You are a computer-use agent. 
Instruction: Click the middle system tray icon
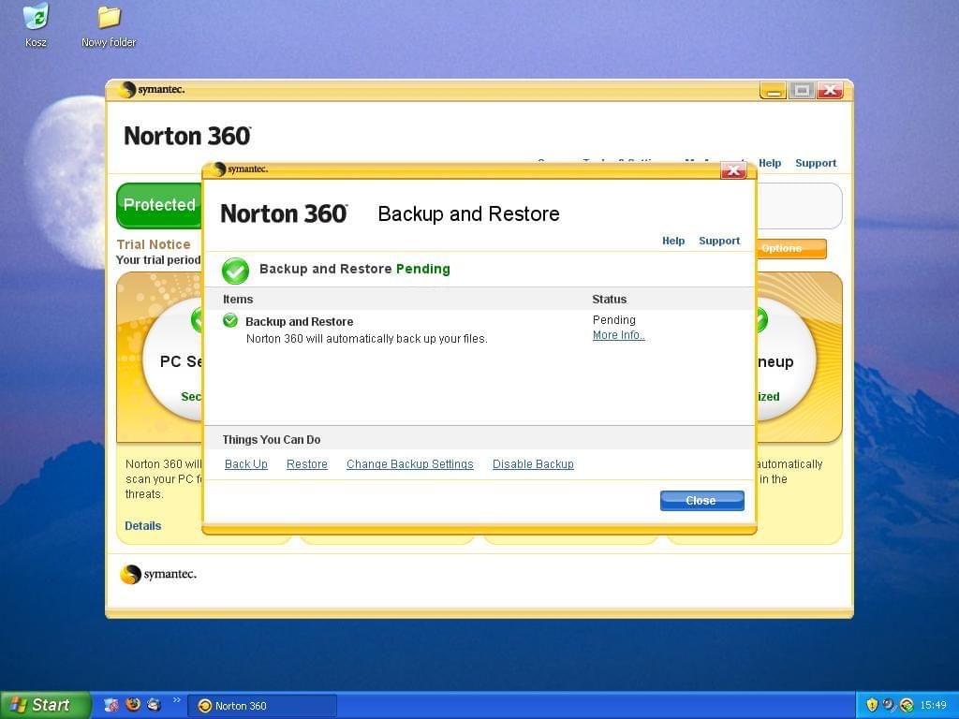pyautogui.click(x=889, y=705)
